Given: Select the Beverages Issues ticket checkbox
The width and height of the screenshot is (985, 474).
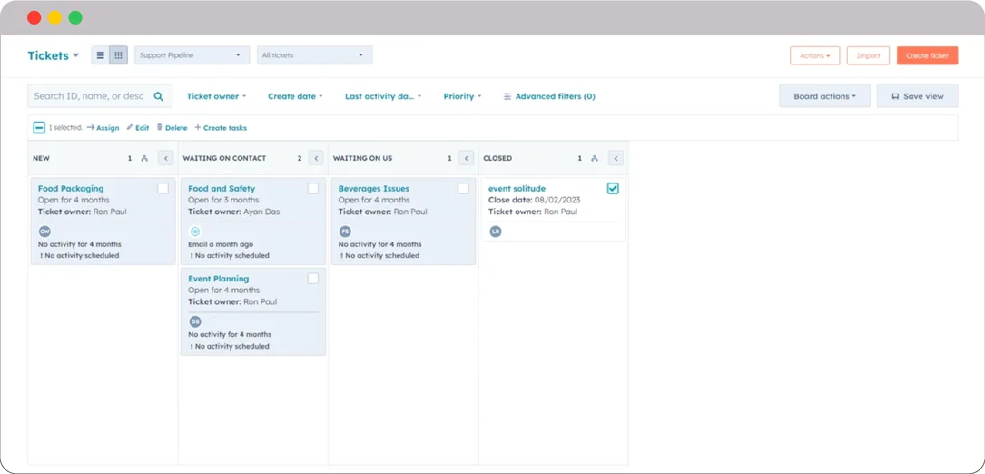Looking at the screenshot, I should pos(463,189).
